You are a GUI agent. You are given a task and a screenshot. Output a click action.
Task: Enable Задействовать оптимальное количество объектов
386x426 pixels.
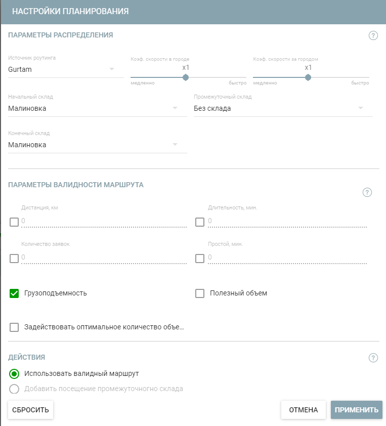click(14, 327)
